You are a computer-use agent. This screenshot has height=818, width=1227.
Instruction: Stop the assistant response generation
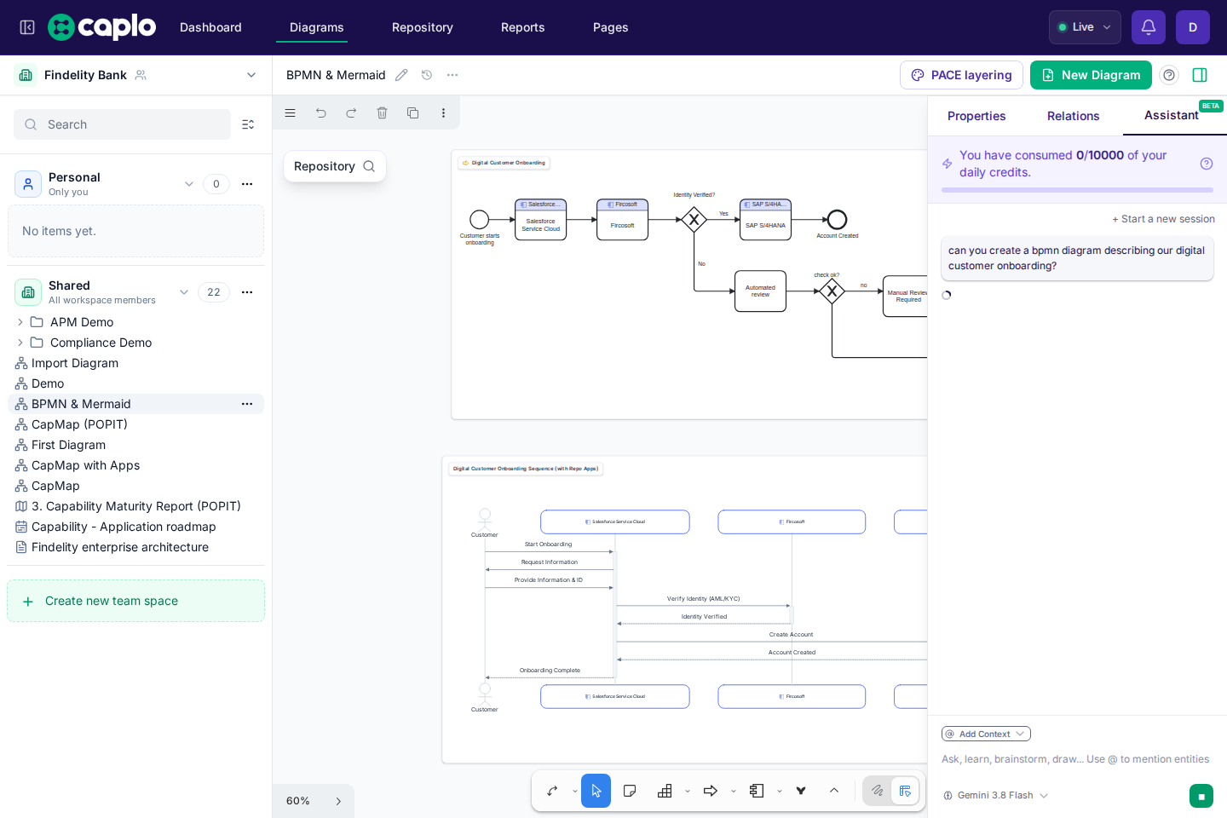[1201, 797]
